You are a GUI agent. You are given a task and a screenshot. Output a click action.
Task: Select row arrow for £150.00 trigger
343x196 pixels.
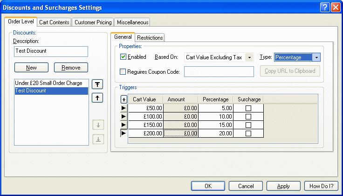(123, 125)
